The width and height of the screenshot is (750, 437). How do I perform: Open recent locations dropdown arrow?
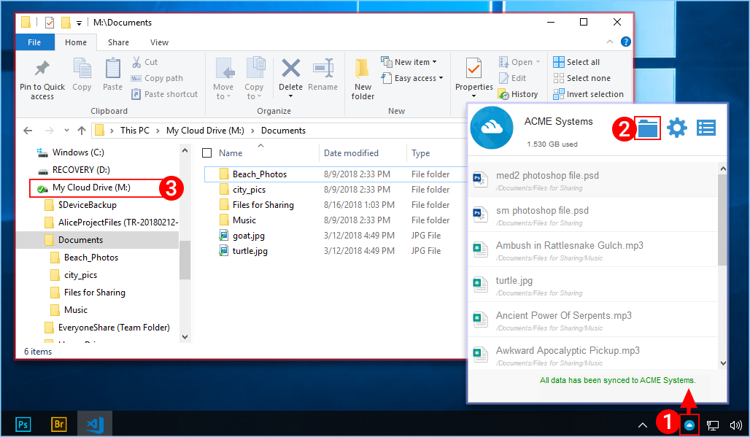[x=66, y=131]
